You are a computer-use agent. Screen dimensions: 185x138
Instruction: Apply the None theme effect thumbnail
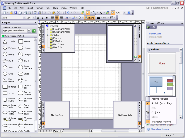click(x=162, y=63)
